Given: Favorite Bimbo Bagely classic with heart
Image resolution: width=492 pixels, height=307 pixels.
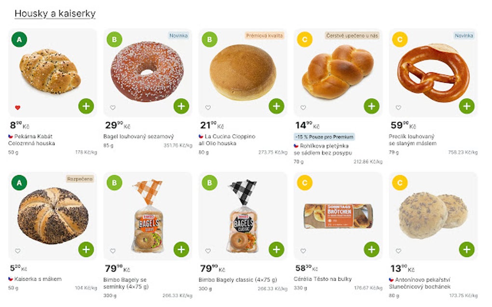Looking at the screenshot, I should pyautogui.click(x=208, y=251).
